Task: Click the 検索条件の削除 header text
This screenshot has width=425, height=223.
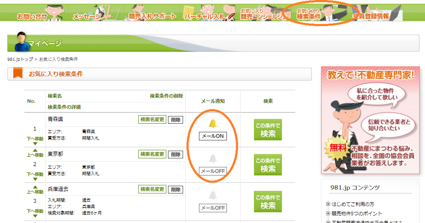Action: [x=166, y=96]
